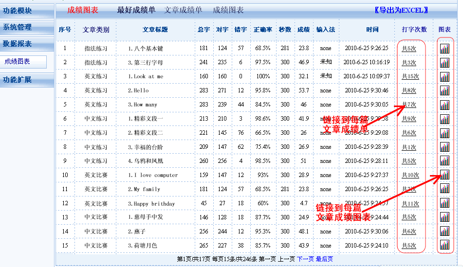
Task: Show chart icon for row 14 燕子
Action: (444, 231)
